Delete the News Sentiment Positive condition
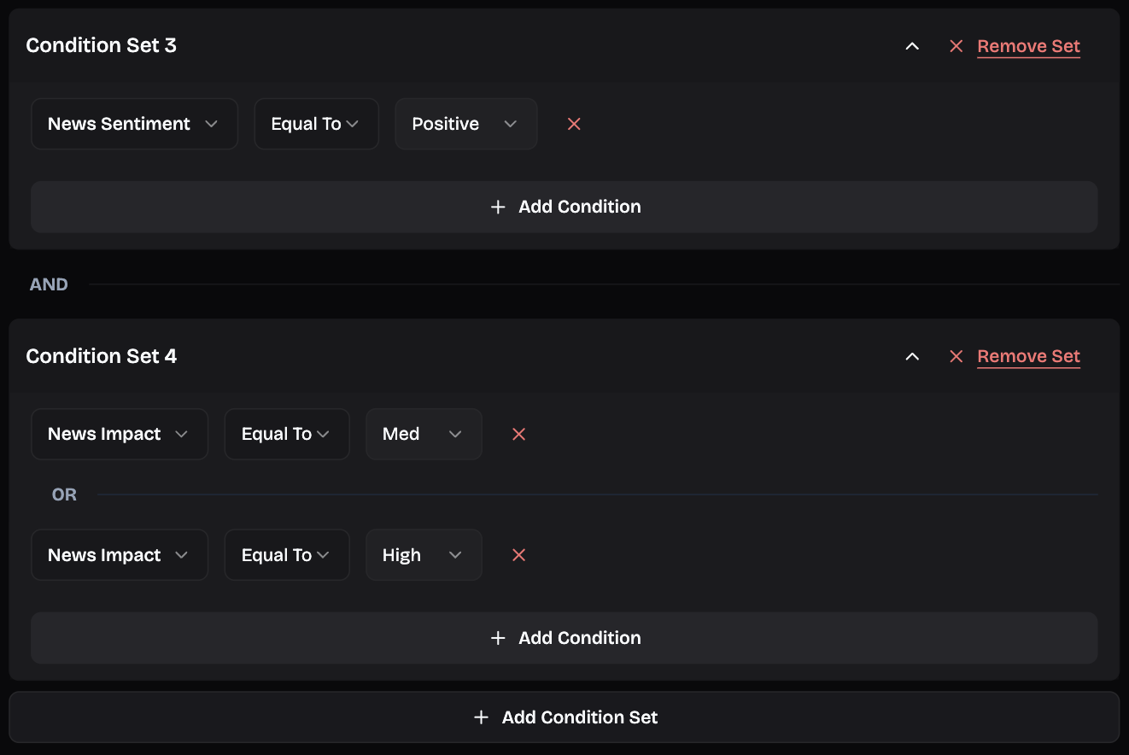The width and height of the screenshot is (1129, 755). coord(574,124)
